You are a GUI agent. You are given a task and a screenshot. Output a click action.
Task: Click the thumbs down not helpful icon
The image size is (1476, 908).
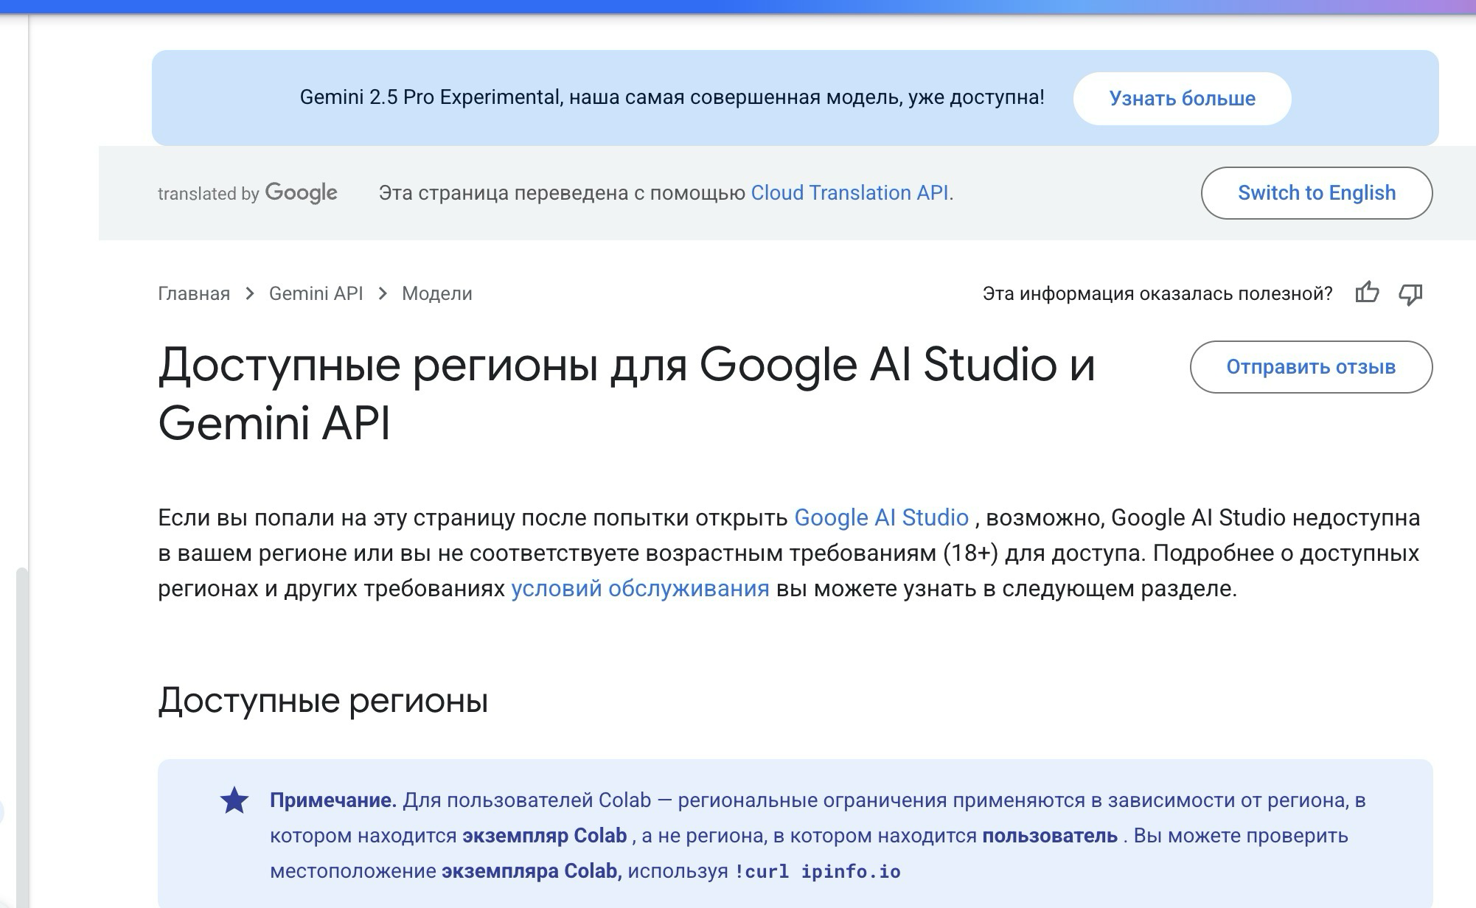pos(1410,294)
